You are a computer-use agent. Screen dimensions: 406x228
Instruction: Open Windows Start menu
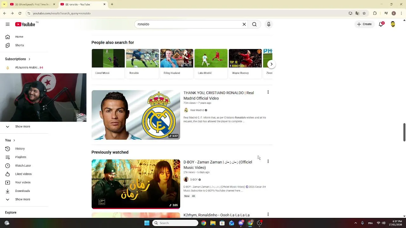(x=147, y=223)
